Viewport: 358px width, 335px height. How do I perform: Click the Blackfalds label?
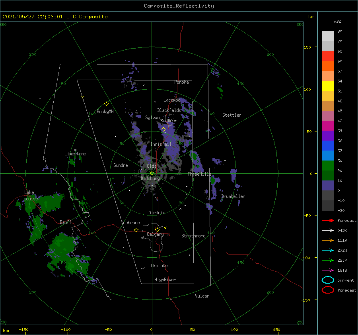[169, 110]
